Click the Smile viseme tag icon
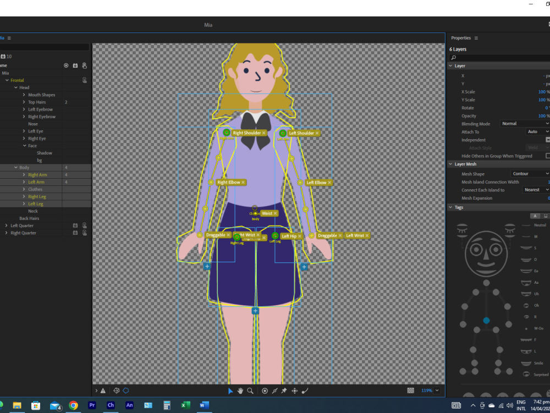Screen dimensions: 550x413 (x=525, y=362)
